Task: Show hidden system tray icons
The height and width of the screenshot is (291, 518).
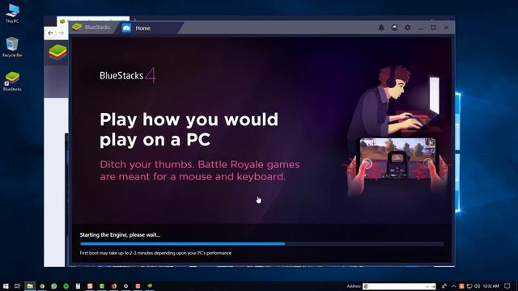Action: click(453, 286)
